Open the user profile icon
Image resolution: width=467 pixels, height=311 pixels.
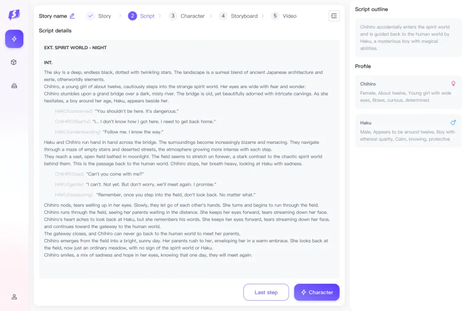point(14,297)
